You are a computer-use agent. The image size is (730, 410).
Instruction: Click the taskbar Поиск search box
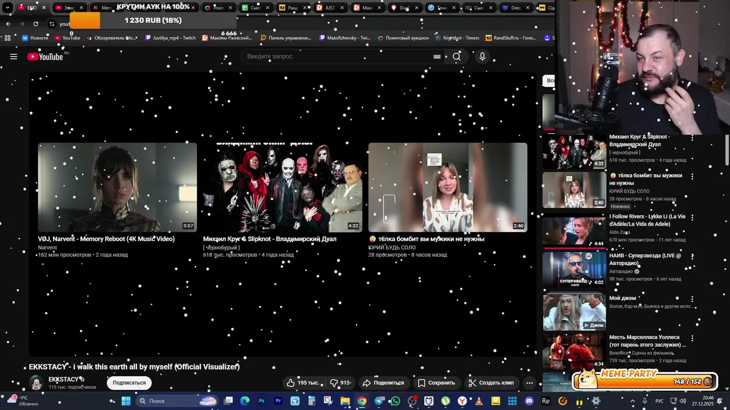[178, 401]
